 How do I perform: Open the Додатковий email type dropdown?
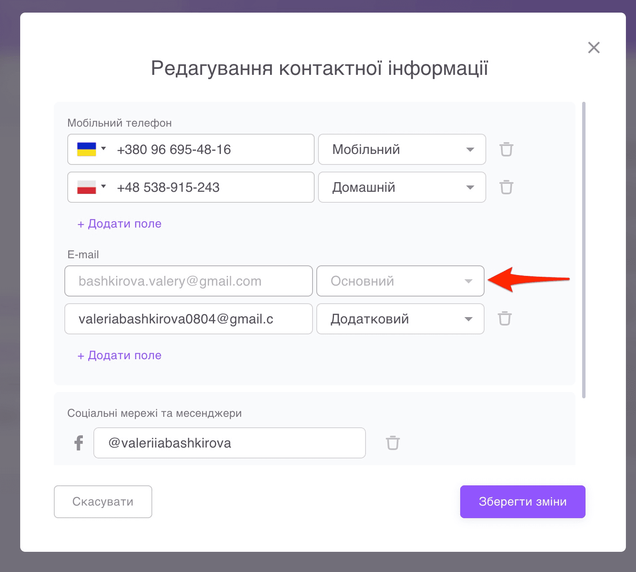[x=469, y=319]
